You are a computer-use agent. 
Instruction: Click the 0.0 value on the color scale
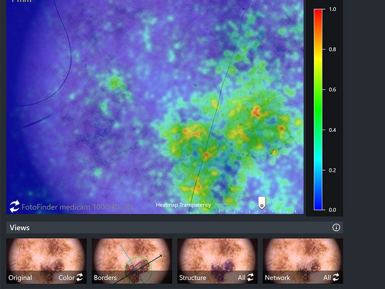pyautogui.click(x=332, y=210)
